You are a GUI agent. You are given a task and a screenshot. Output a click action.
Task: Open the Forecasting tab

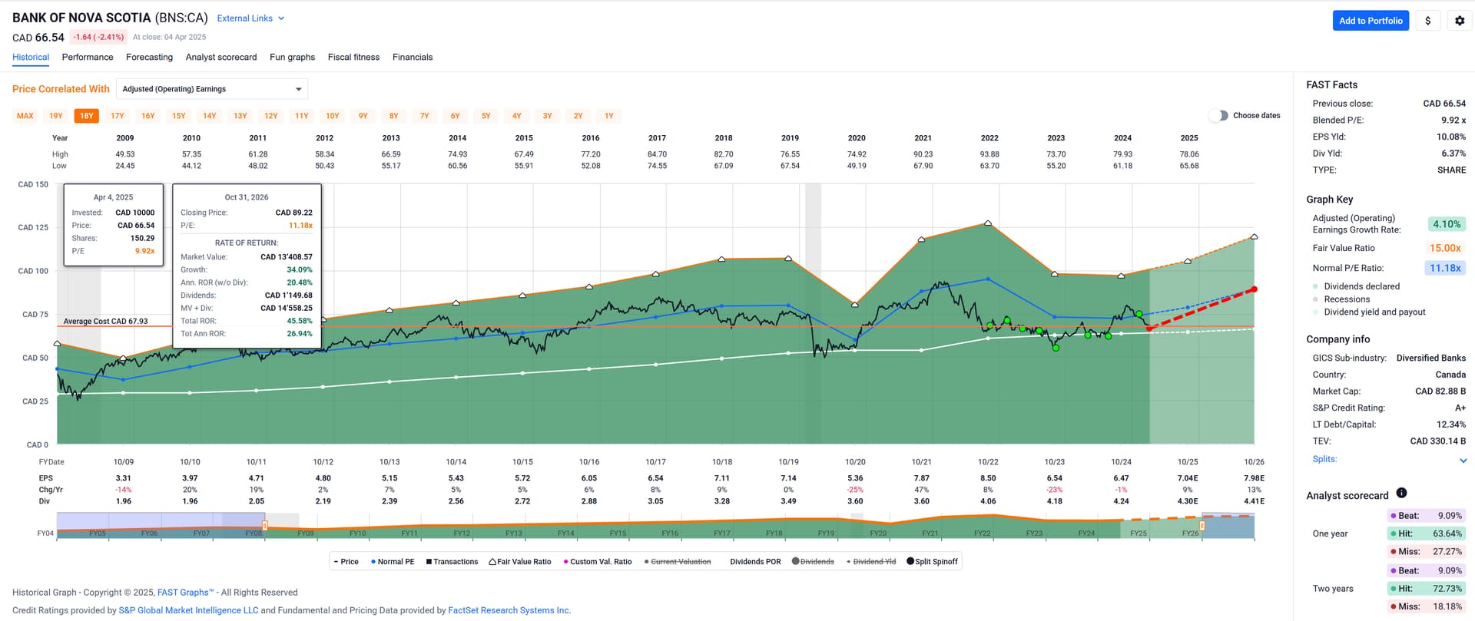coord(149,58)
